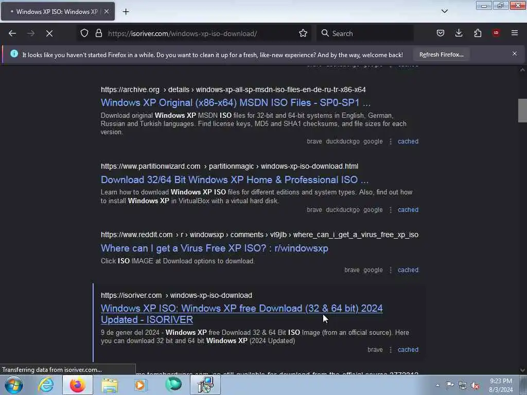Click scrollbar down arrow
This screenshot has width=527, height=395.
click(522, 370)
